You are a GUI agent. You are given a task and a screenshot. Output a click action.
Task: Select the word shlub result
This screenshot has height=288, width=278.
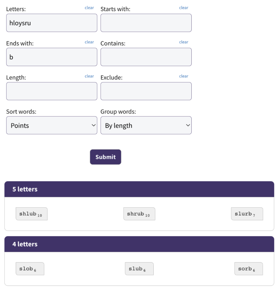(32, 214)
